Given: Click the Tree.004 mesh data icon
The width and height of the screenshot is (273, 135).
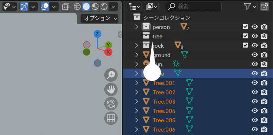Looking at the screenshot, I should pyautogui.click(x=190, y=111).
